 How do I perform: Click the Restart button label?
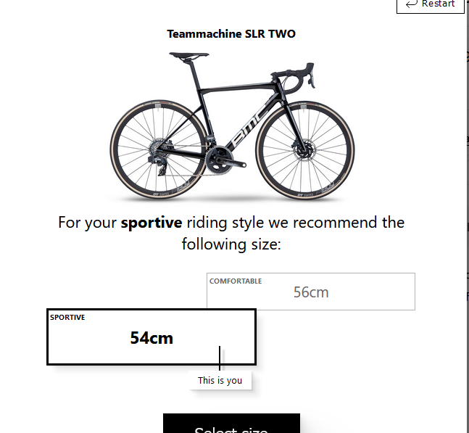[x=438, y=4]
